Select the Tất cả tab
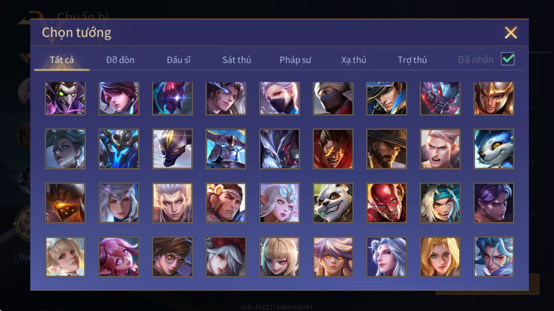The height and width of the screenshot is (311, 554). 62,60
